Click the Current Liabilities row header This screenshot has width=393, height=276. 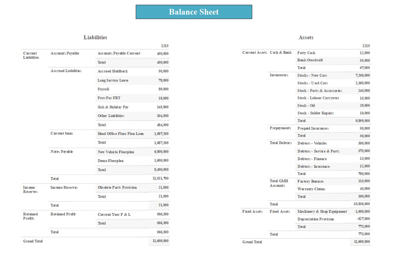[31, 55]
